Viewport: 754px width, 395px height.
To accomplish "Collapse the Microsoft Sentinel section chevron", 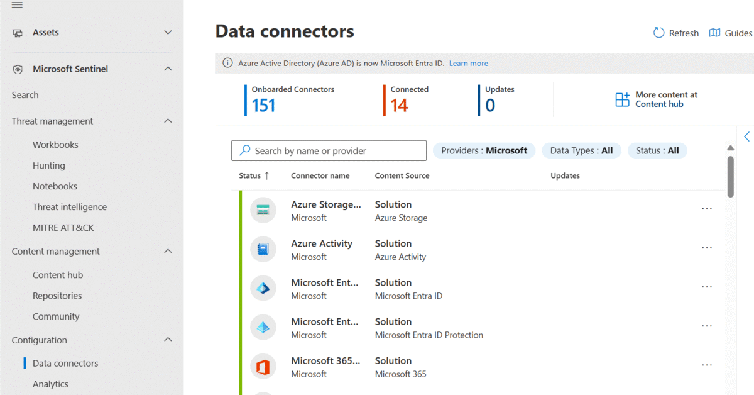I will pyautogui.click(x=168, y=69).
